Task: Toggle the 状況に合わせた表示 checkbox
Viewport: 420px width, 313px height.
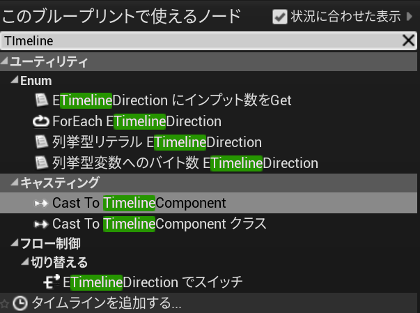Action: coord(280,16)
